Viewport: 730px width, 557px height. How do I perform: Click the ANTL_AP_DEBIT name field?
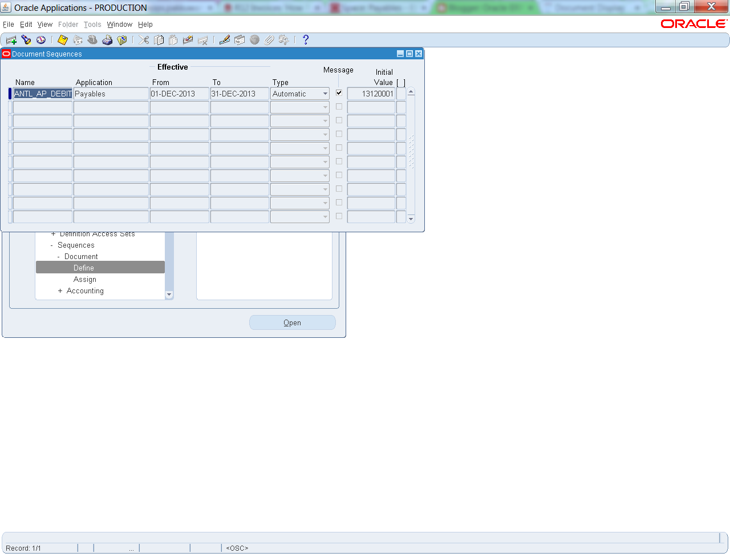click(43, 94)
